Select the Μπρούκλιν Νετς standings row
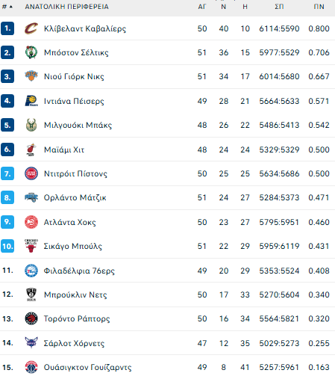Screen dimensions: 335x376 tap(167, 295)
